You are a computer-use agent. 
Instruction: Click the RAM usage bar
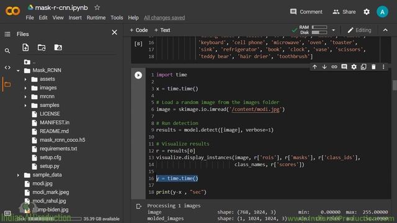319,27
